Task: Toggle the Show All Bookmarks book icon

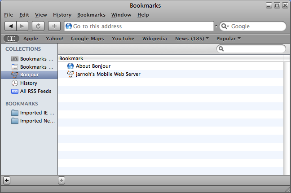Action: (x=12, y=39)
